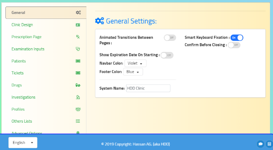Viewport: 273px width, 150px height.
Task: Click the microscope icon beside Investigations
Action: pos(78,97)
